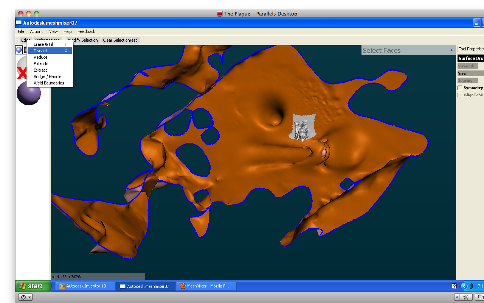Open the Parallels power dropdown button
Viewport: 484px width, 303px height.
point(25,297)
